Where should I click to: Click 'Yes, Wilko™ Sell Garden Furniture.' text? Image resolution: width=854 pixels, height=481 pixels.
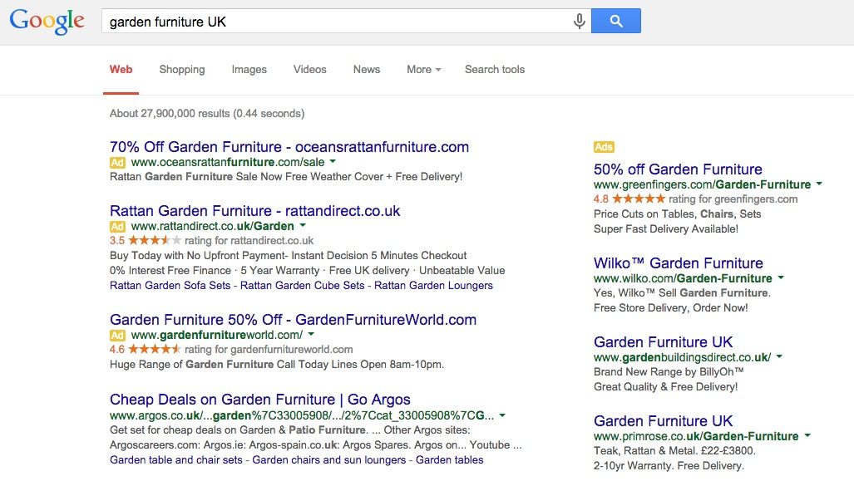point(682,292)
